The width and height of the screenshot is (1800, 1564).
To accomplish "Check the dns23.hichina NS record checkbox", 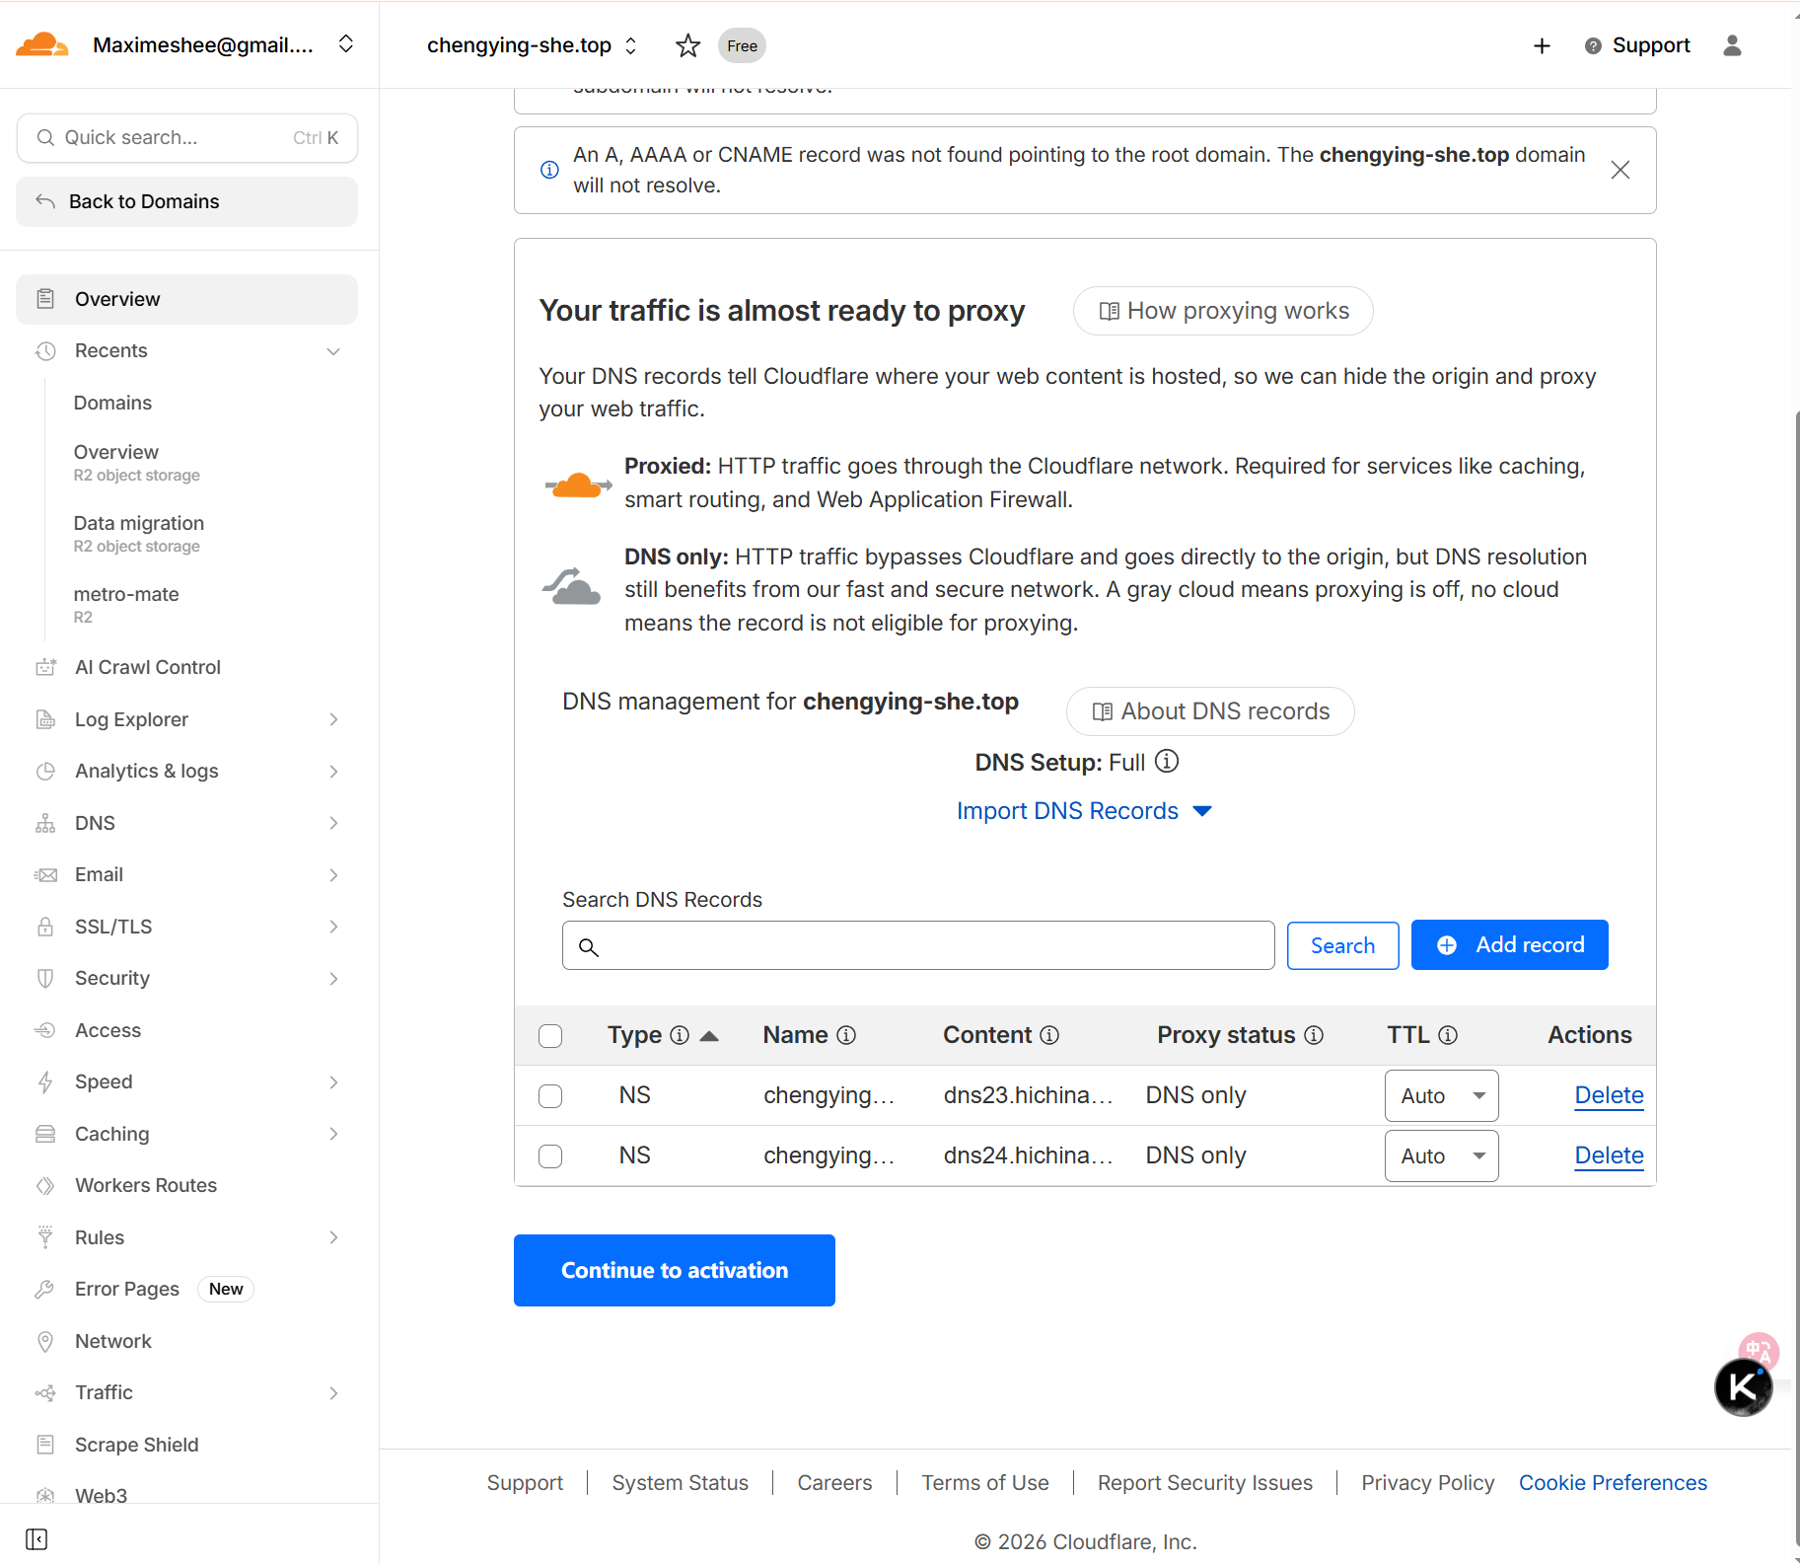I will point(550,1096).
